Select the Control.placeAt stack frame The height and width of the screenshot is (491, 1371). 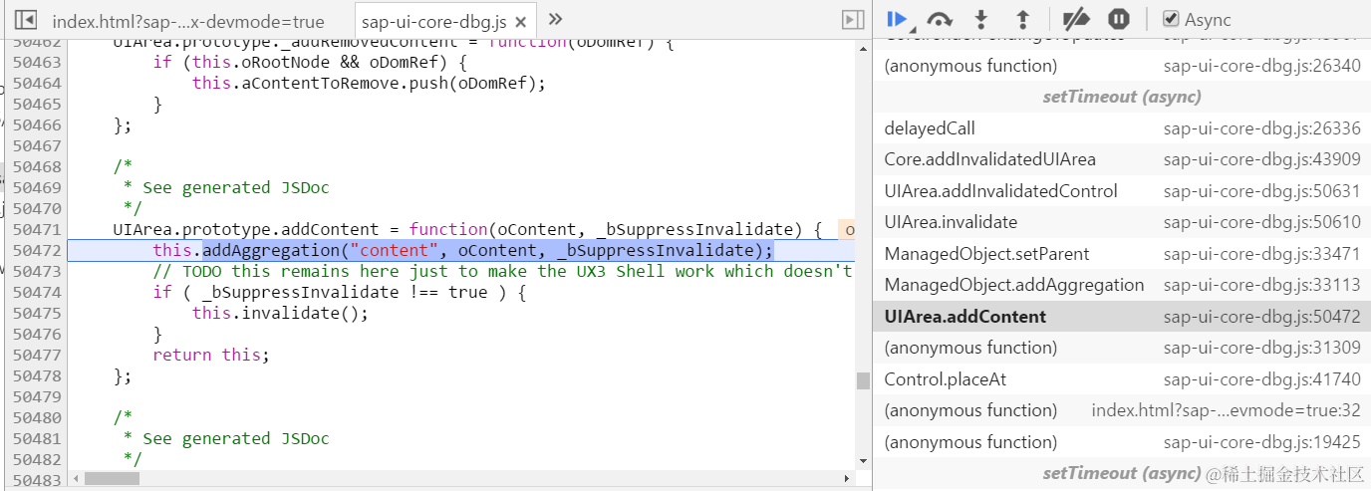pos(1121,379)
